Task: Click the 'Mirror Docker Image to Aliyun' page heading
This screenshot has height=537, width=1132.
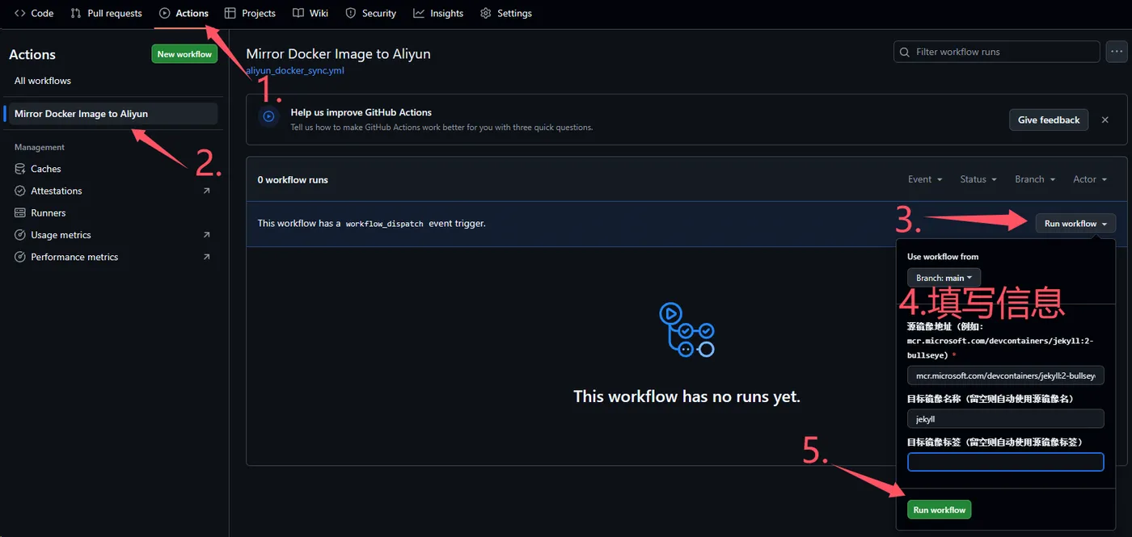Action: click(x=338, y=54)
